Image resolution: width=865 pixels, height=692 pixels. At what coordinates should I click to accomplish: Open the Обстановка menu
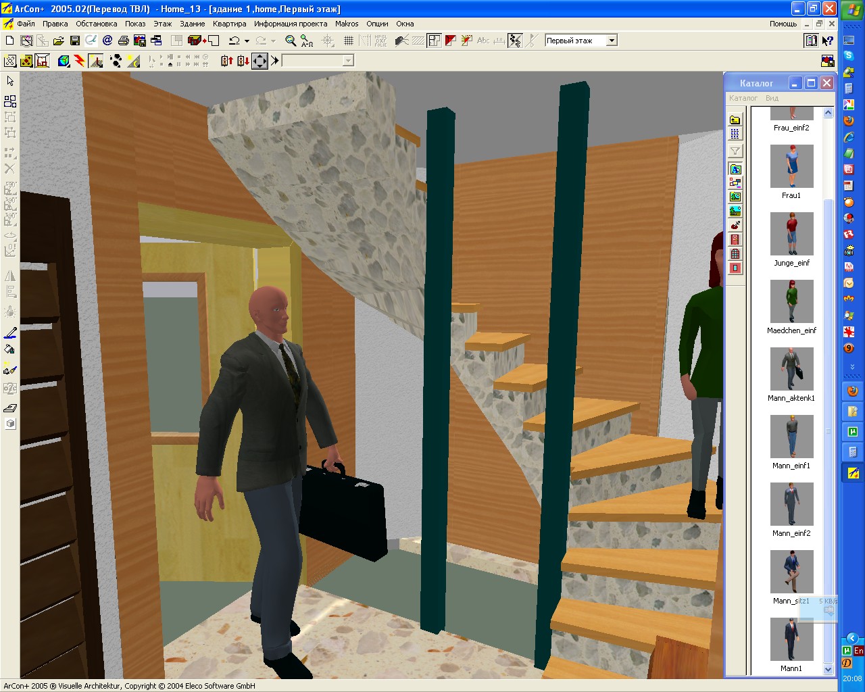click(97, 24)
